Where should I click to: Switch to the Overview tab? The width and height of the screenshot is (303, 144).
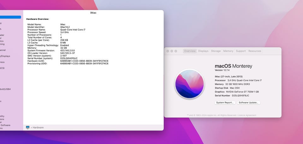(x=190, y=51)
